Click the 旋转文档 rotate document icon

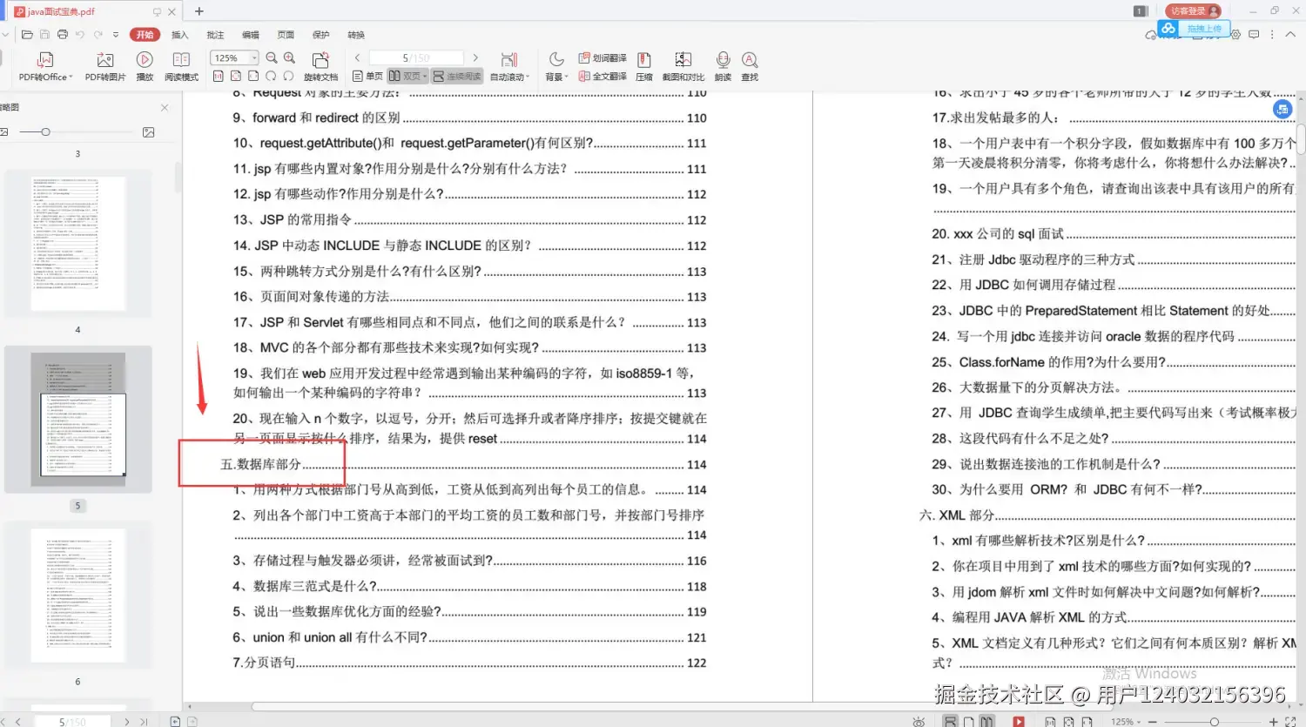pyautogui.click(x=320, y=66)
